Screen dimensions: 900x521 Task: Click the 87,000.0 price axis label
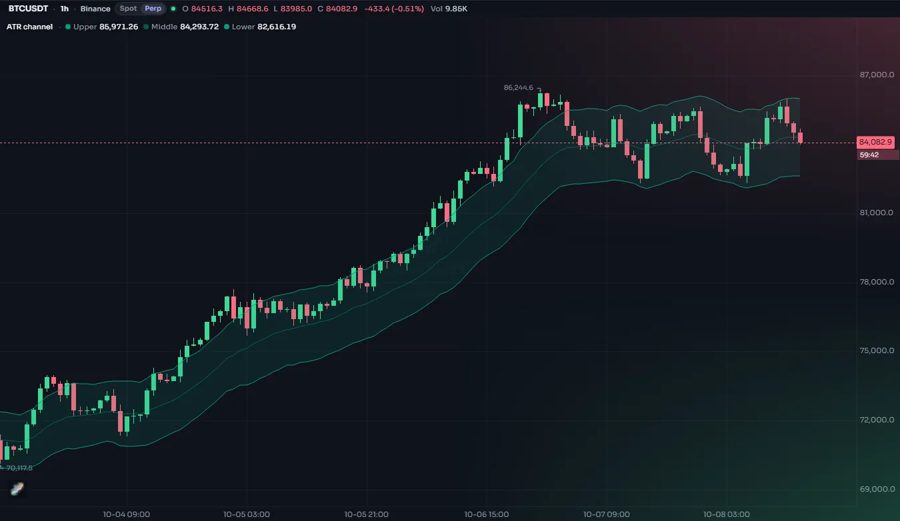[878, 75]
